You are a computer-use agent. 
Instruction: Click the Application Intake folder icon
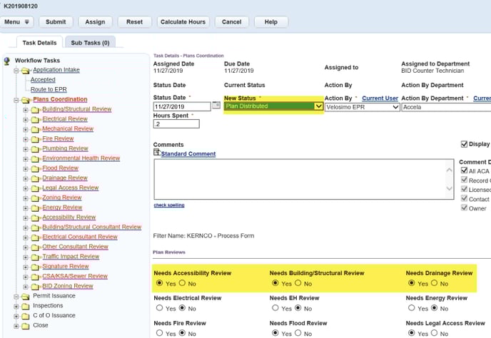pyautogui.click(x=24, y=70)
